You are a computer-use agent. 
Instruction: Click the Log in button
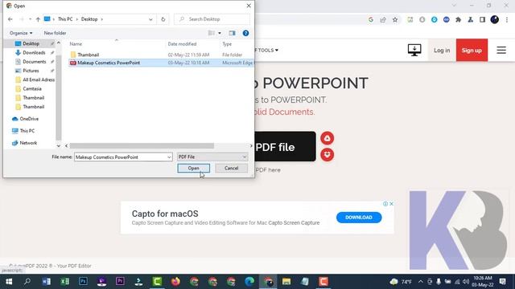(x=442, y=50)
